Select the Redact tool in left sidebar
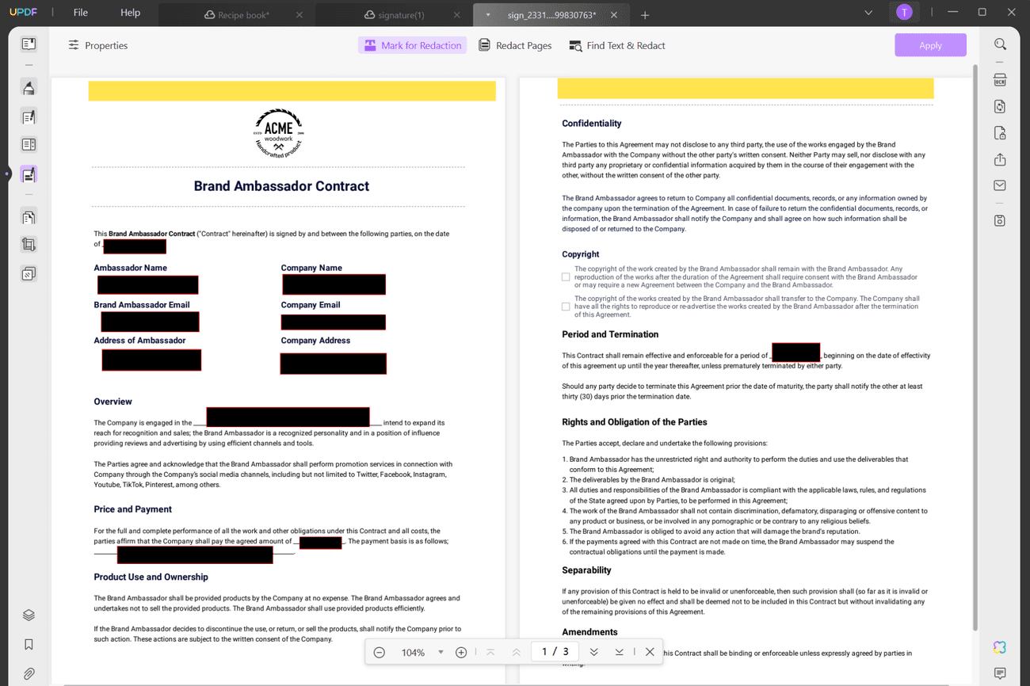The width and height of the screenshot is (1030, 686). click(x=29, y=173)
